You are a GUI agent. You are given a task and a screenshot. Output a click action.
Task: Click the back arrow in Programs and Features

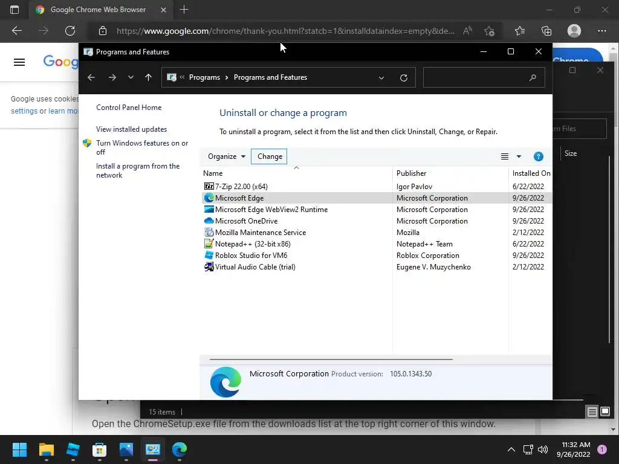(x=91, y=77)
